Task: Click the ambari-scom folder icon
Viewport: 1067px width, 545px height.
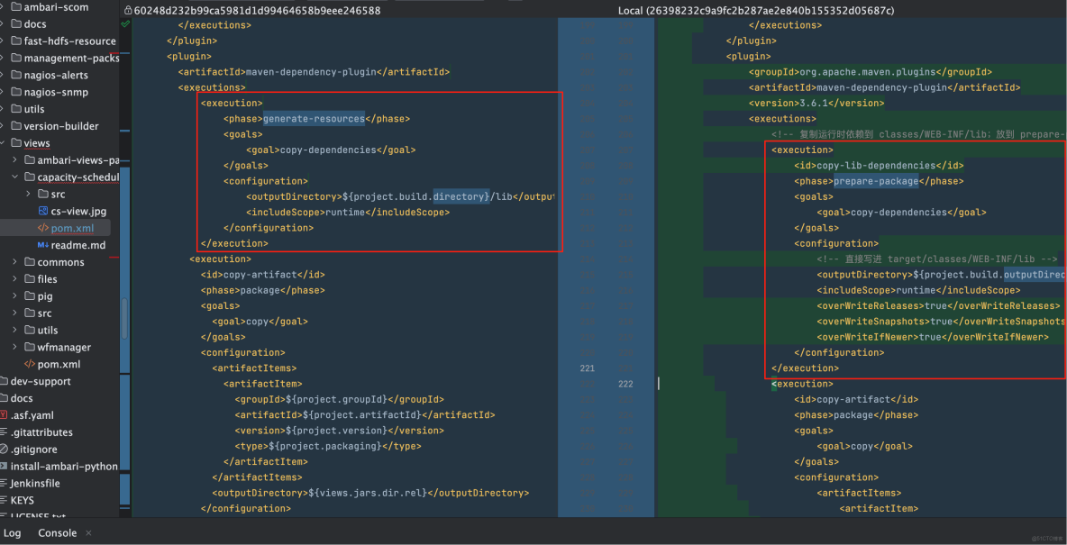Action: (x=16, y=7)
